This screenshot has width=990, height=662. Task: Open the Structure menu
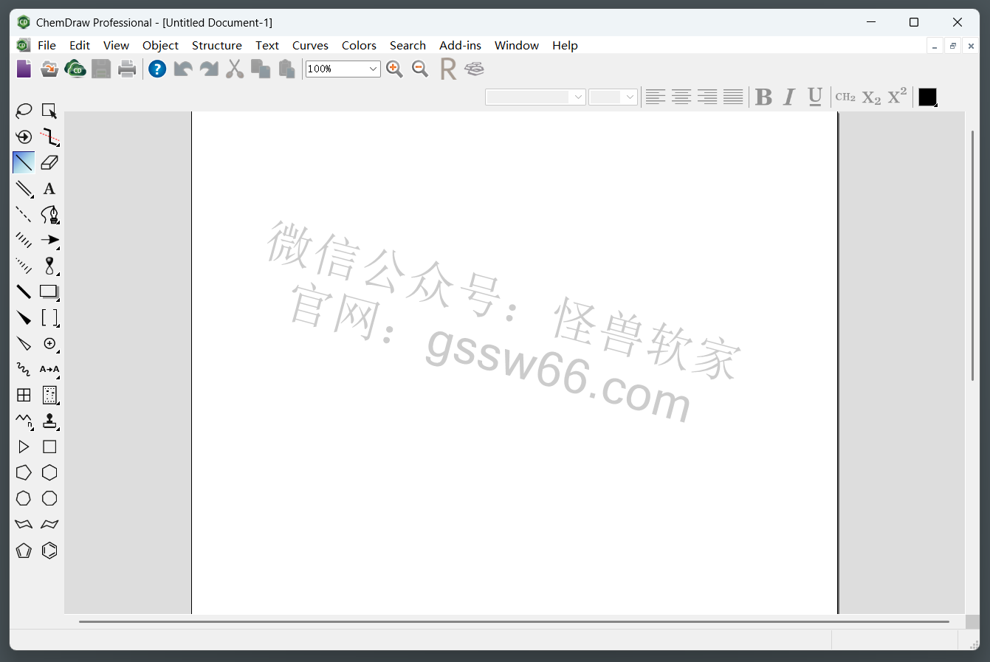tap(217, 45)
